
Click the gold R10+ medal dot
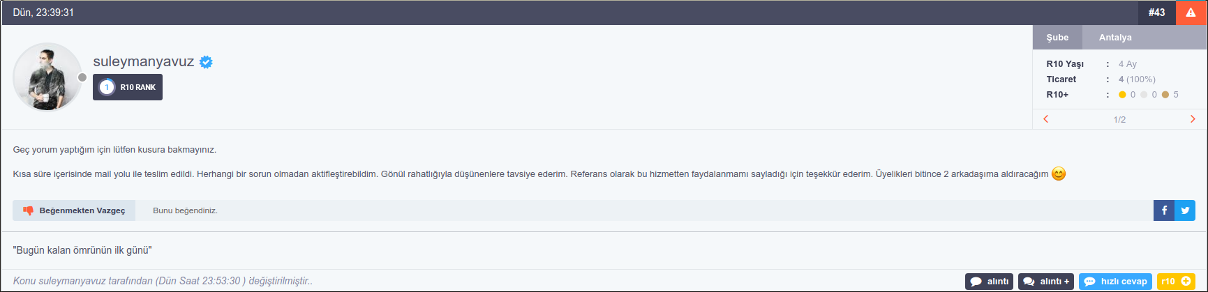(1122, 95)
